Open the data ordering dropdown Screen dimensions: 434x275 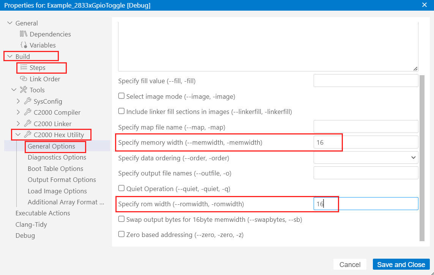[366, 158]
